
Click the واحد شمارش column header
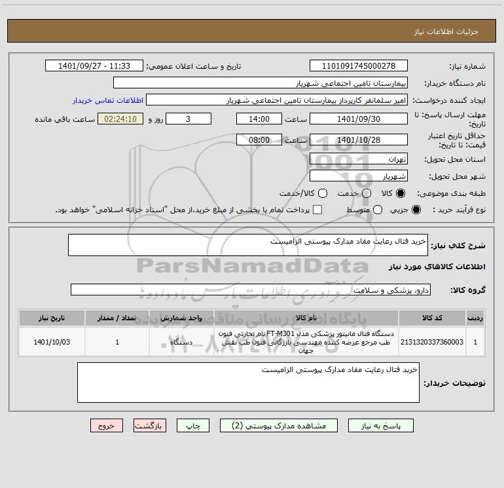pos(181,318)
